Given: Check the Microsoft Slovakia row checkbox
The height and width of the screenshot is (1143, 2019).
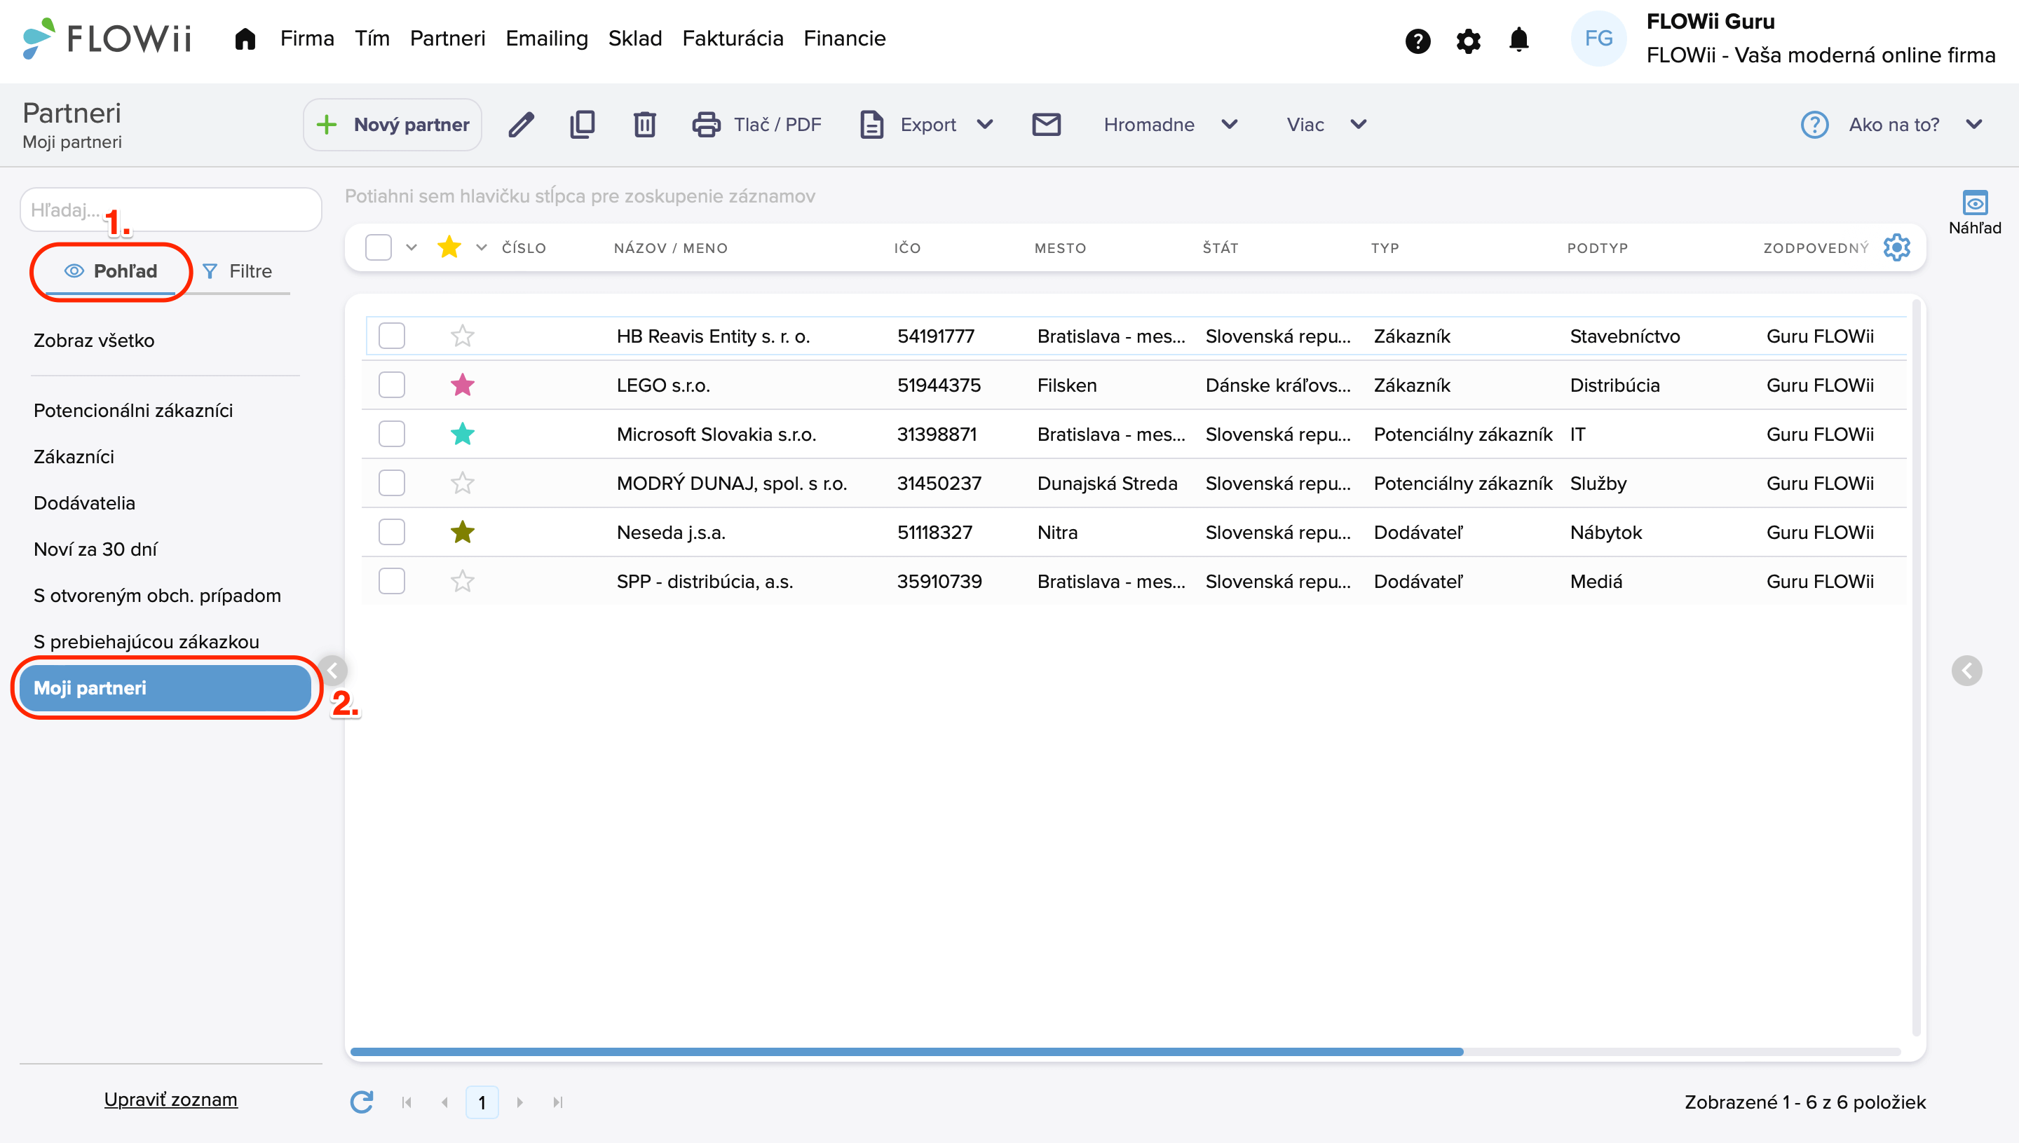Looking at the screenshot, I should [x=391, y=434].
